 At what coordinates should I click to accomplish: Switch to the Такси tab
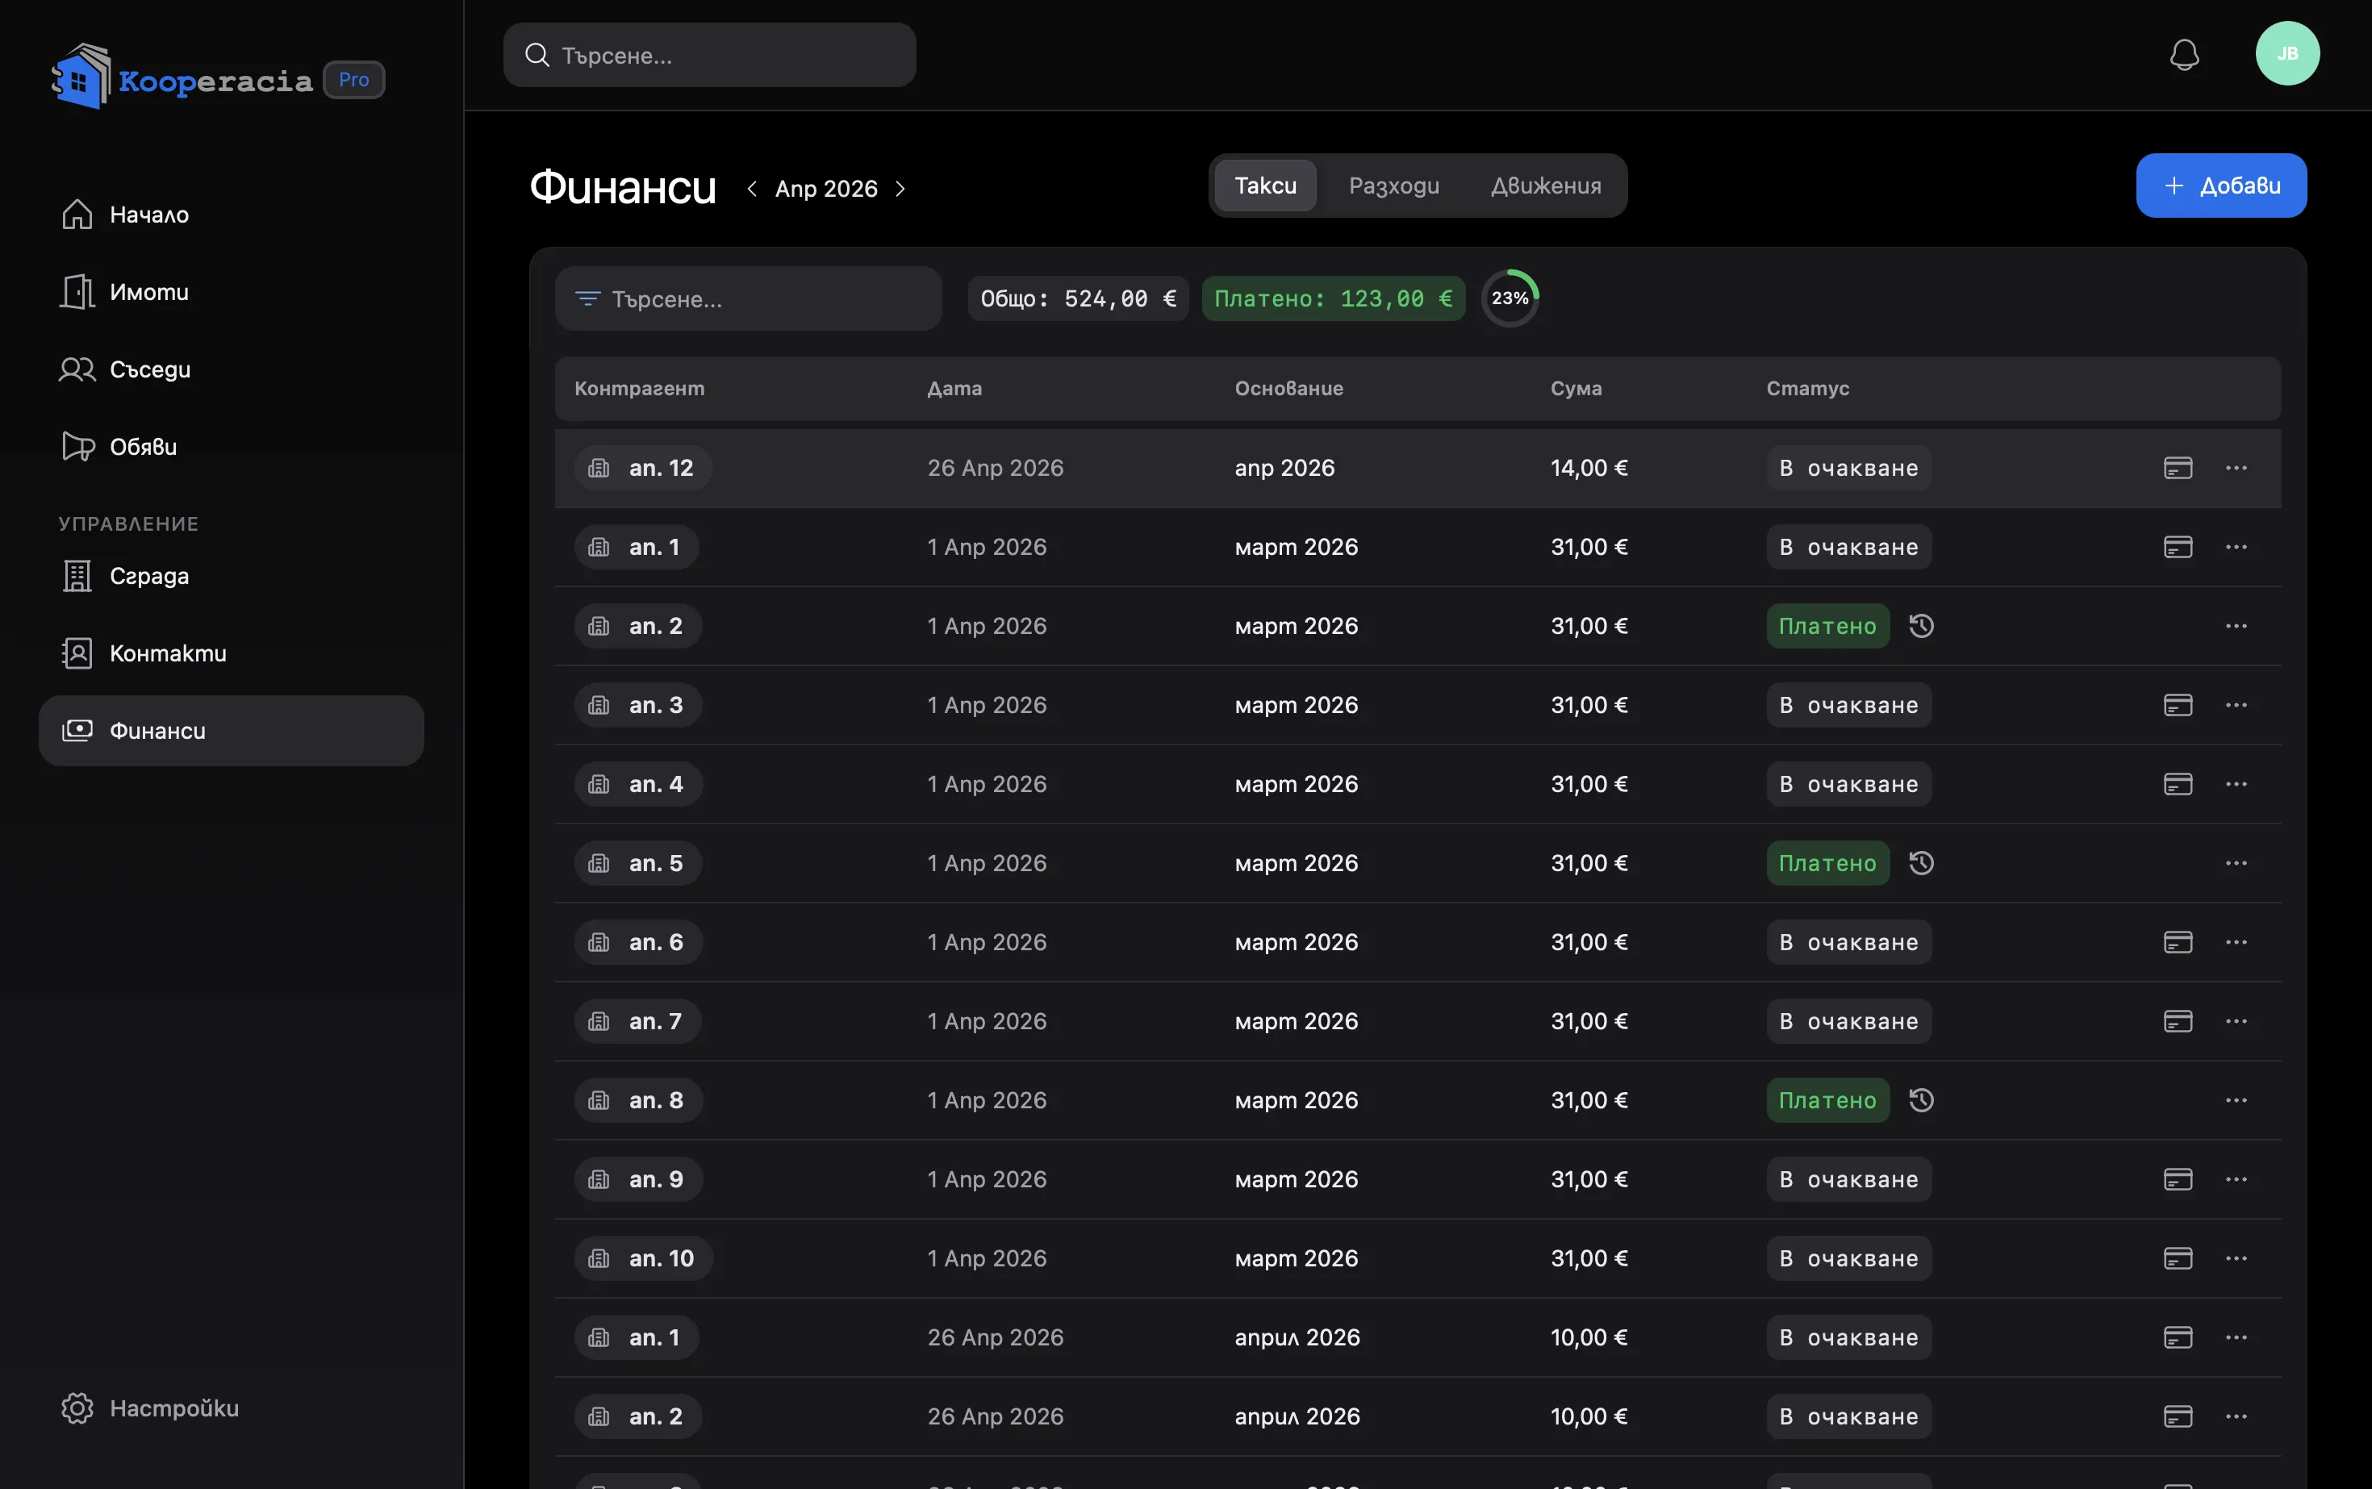pyautogui.click(x=1265, y=186)
